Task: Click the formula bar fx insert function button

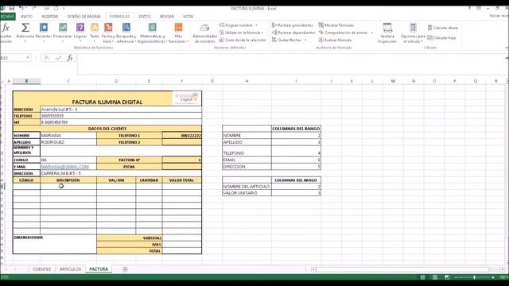Action: coord(70,58)
